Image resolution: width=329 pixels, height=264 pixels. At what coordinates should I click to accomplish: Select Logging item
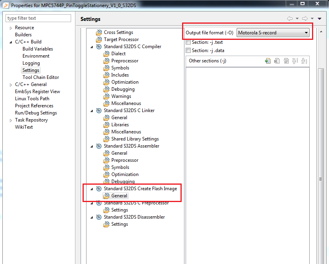point(31,63)
